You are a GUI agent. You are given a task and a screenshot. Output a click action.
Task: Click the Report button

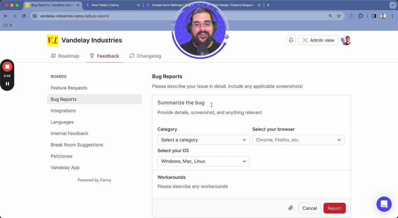click(334, 208)
